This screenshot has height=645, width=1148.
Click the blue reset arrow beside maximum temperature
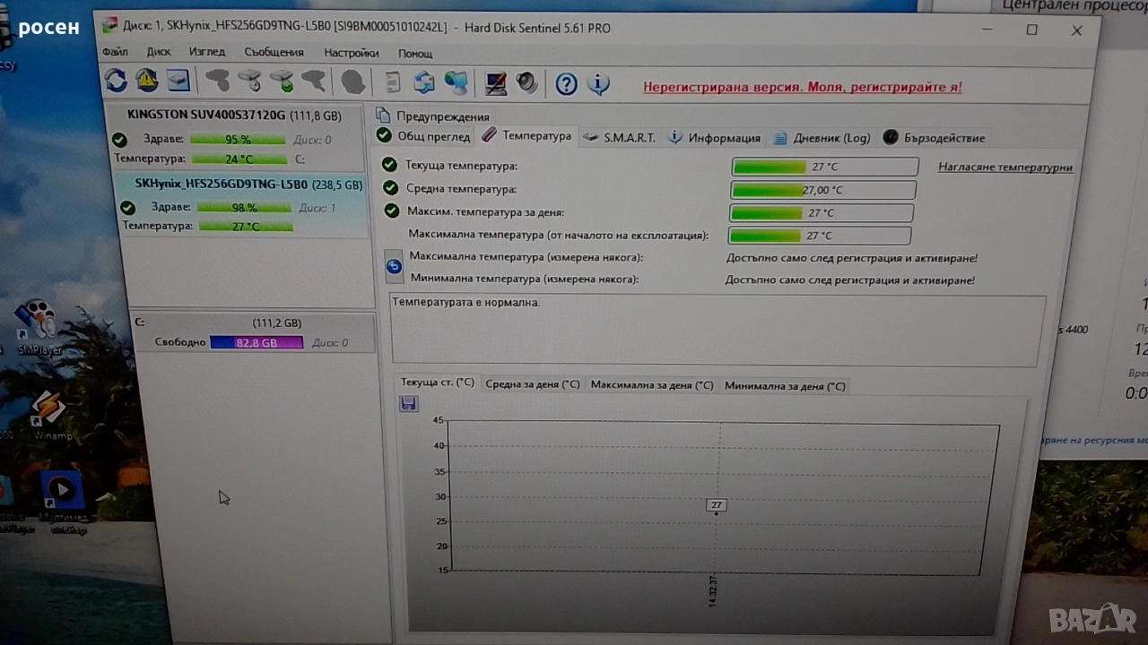(394, 266)
